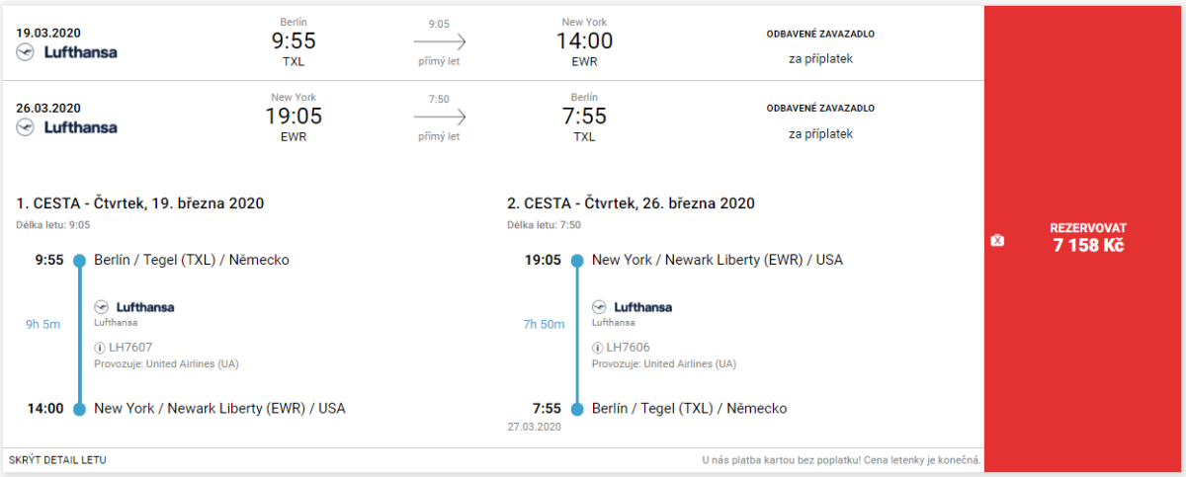The image size is (1186, 477).
Task: Click the arrow icon under the 9:05 duration
Action: [x=440, y=41]
